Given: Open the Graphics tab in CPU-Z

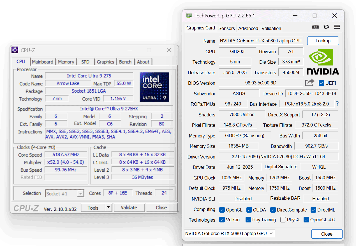Looking at the screenshot, I should click(105, 62).
